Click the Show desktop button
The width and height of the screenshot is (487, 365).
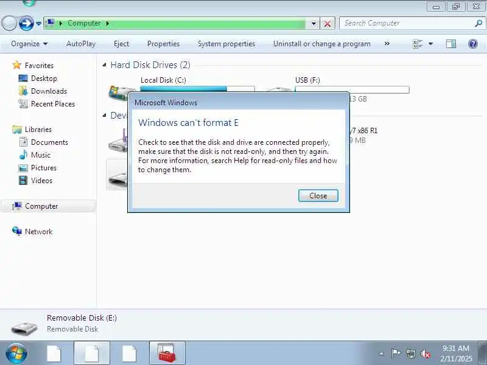483,353
